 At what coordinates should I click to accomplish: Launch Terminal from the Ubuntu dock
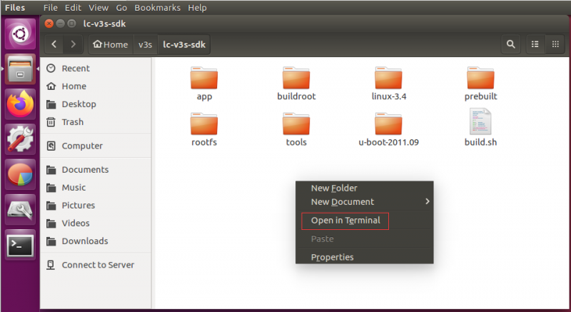pyautogui.click(x=20, y=245)
